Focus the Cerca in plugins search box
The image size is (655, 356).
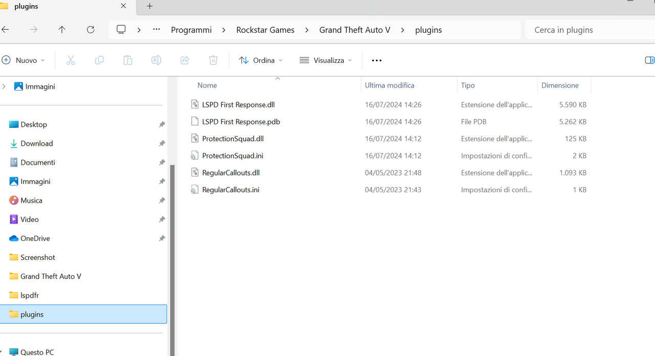[x=590, y=30]
